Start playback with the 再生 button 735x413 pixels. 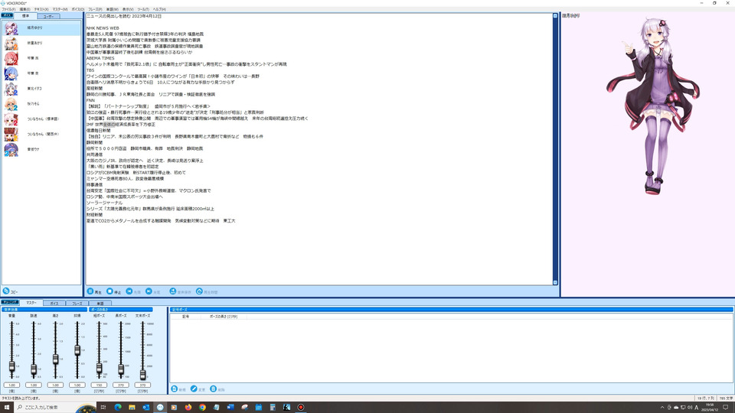(x=94, y=291)
